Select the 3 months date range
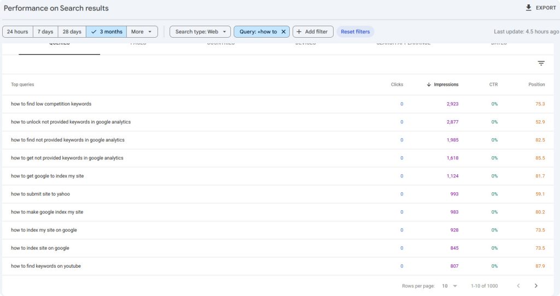 (107, 32)
